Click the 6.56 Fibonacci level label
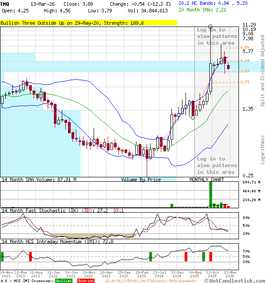This screenshot has height=283, width=265. click(245, 47)
